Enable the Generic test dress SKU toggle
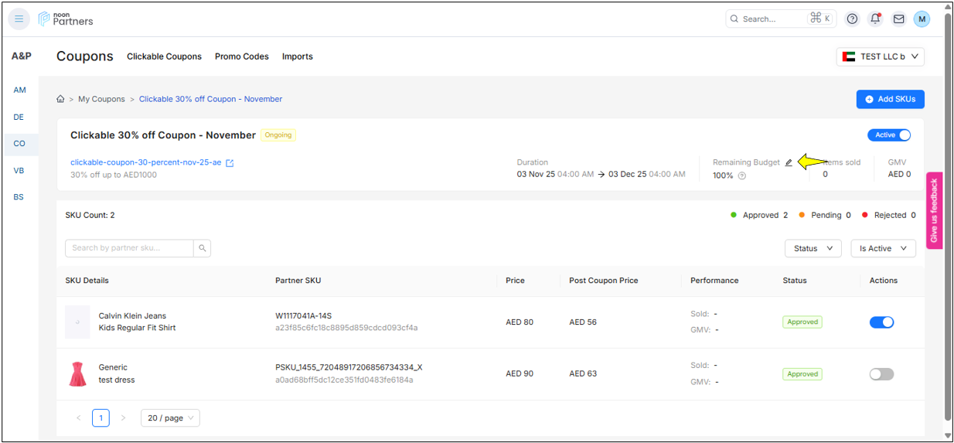The width and height of the screenshot is (954, 443). [x=881, y=374]
